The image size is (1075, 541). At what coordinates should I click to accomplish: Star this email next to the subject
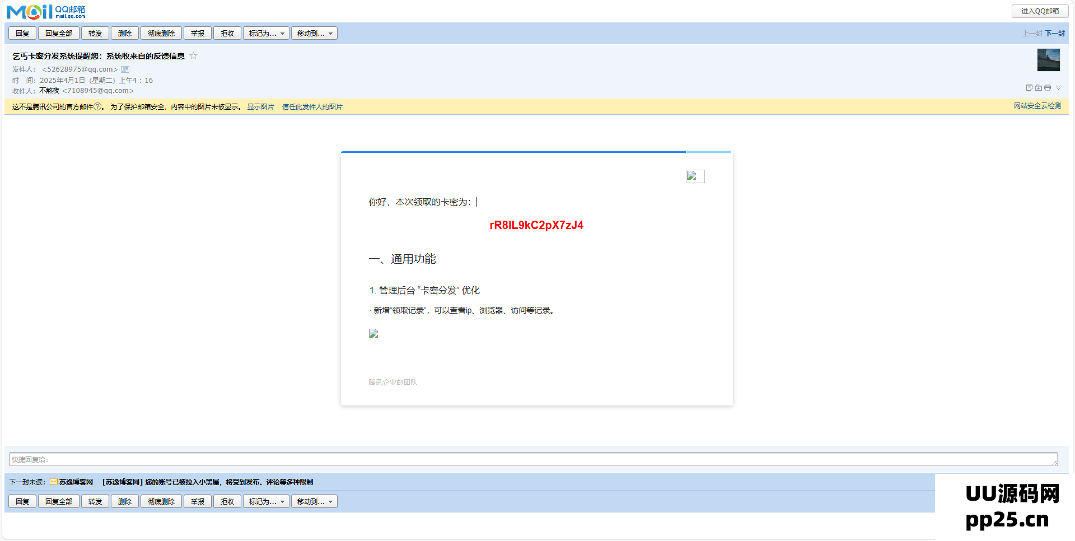point(193,55)
